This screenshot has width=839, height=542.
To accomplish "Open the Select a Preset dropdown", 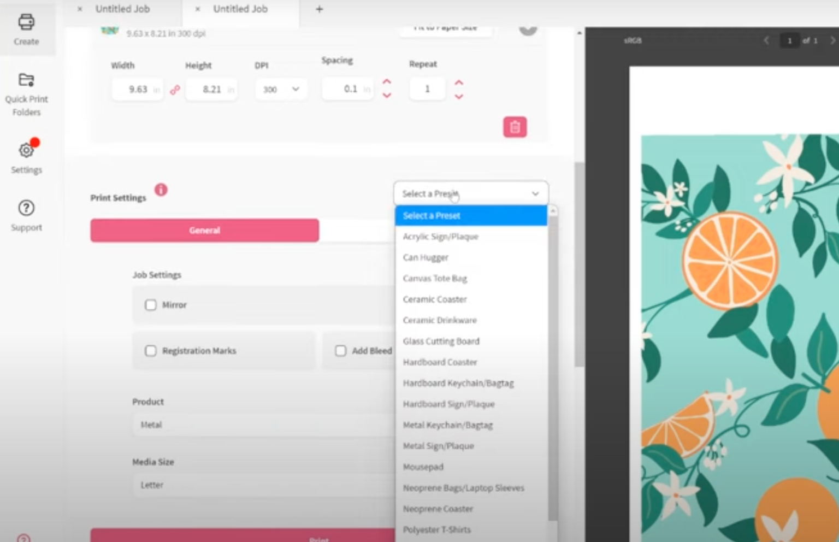I will (470, 193).
